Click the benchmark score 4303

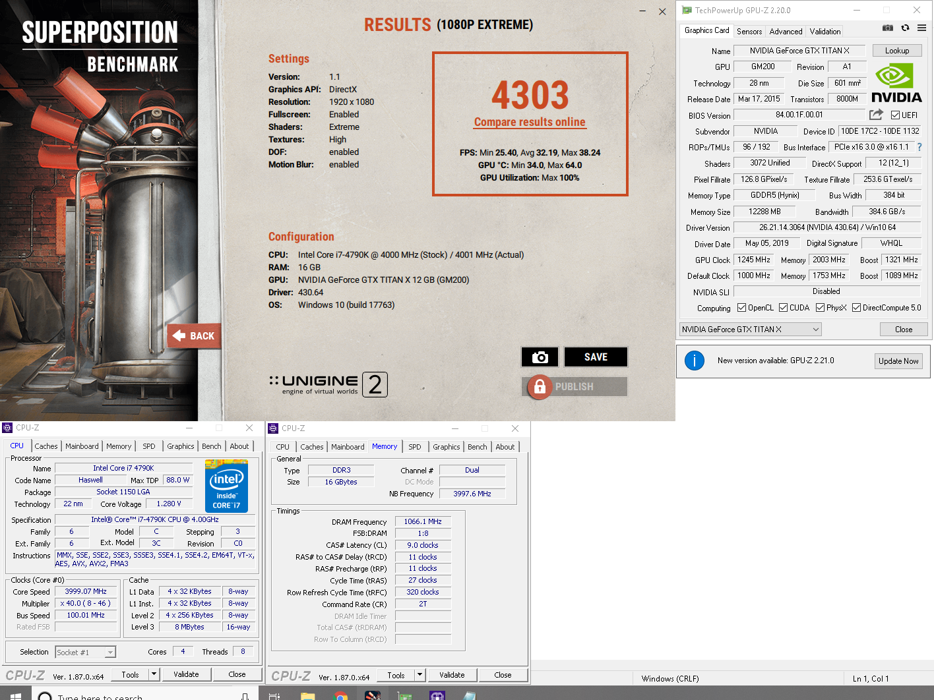tap(530, 96)
